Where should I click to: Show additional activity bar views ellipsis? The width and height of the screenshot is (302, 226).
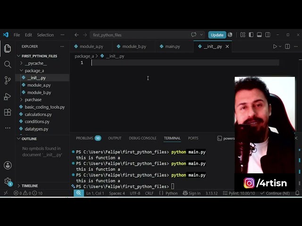pyautogui.click(x=8, y=128)
